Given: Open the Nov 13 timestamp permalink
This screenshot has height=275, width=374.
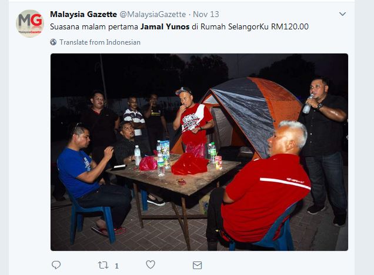Looking at the screenshot, I should (206, 14).
